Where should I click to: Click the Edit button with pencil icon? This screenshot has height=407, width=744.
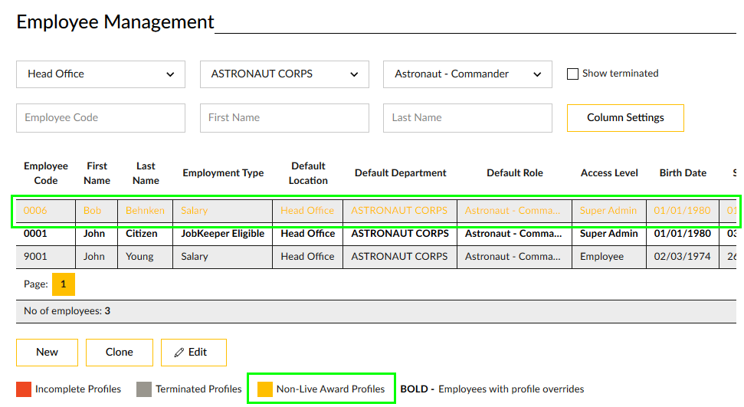(194, 353)
